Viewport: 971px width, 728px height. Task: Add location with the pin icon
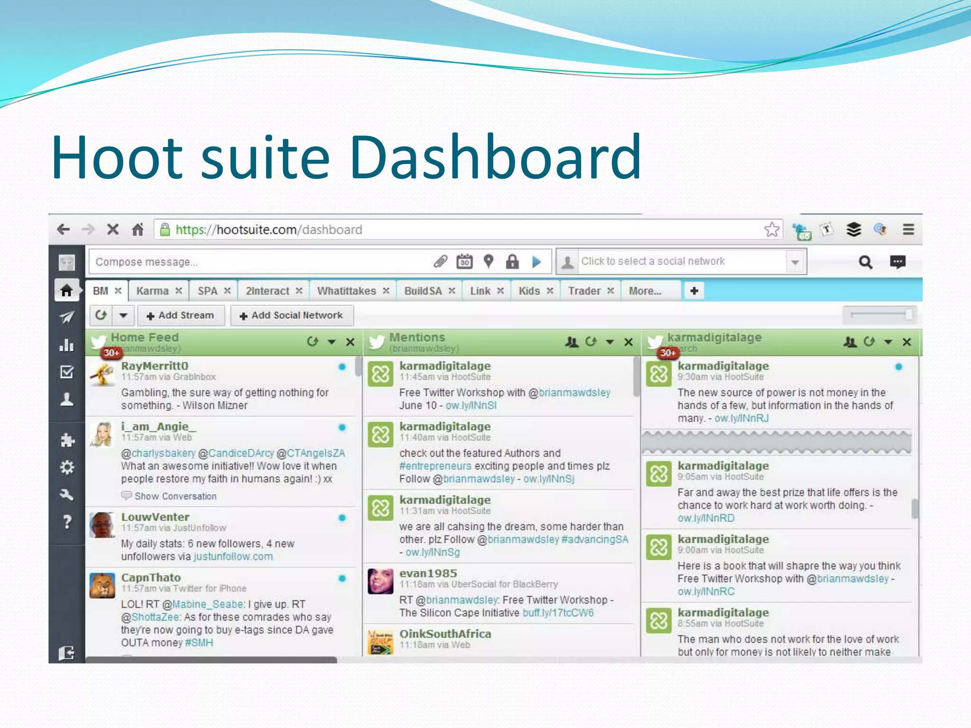(x=488, y=261)
